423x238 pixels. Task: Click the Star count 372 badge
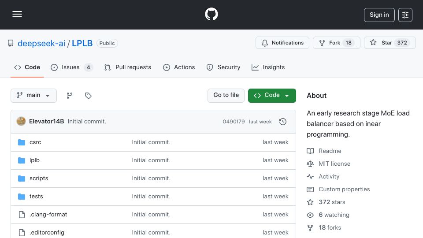click(x=402, y=43)
